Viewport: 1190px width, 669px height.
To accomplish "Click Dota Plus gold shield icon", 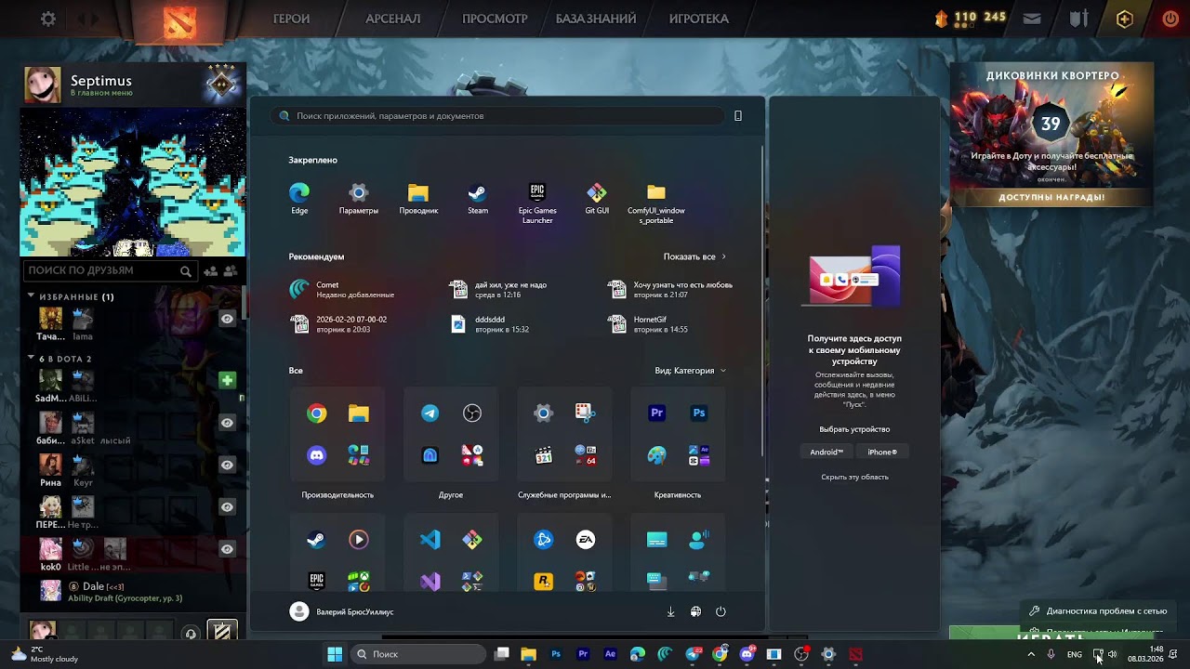I will (1125, 19).
